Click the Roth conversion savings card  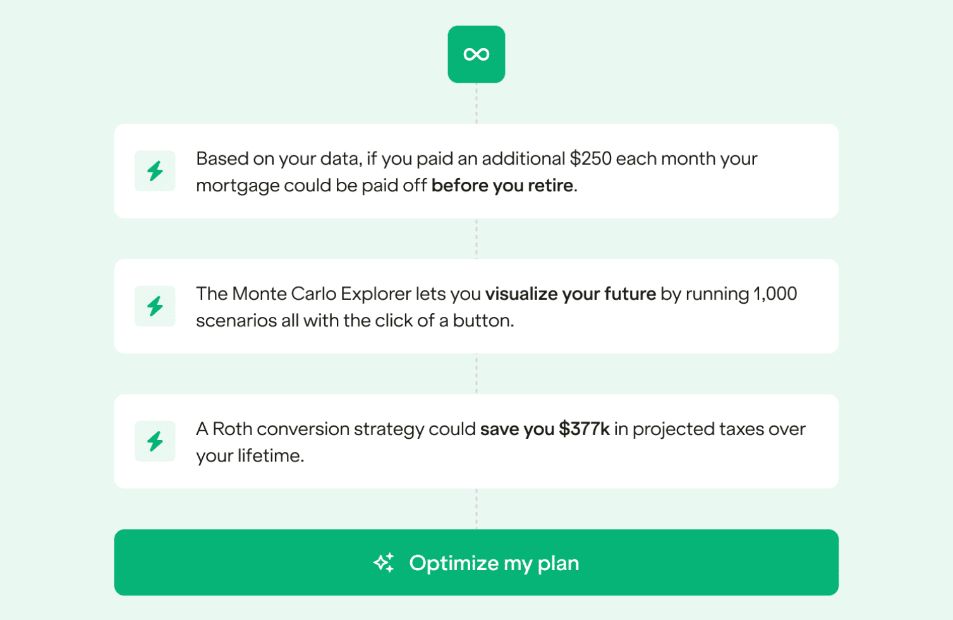[476, 441]
